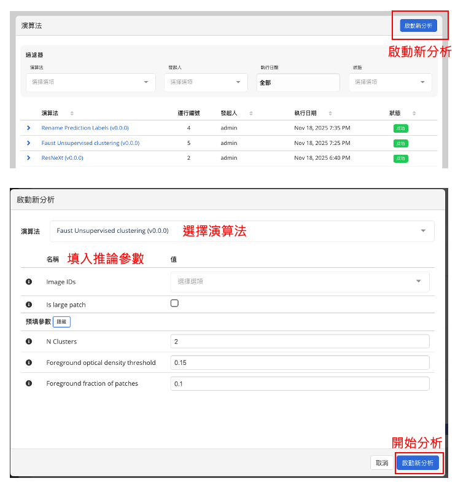The width and height of the screenshot is (466, 489).
Task: Open the 發起人 filter dropdown
Action: [x=205, y=82]
